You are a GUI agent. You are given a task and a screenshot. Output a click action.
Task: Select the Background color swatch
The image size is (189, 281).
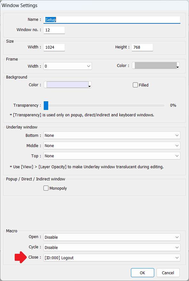[x=68, y=85]
